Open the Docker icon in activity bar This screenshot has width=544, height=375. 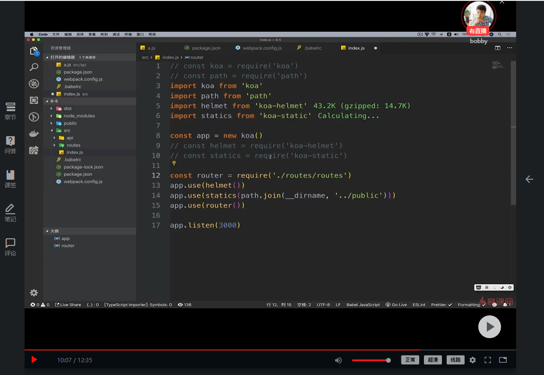point(34,134)
